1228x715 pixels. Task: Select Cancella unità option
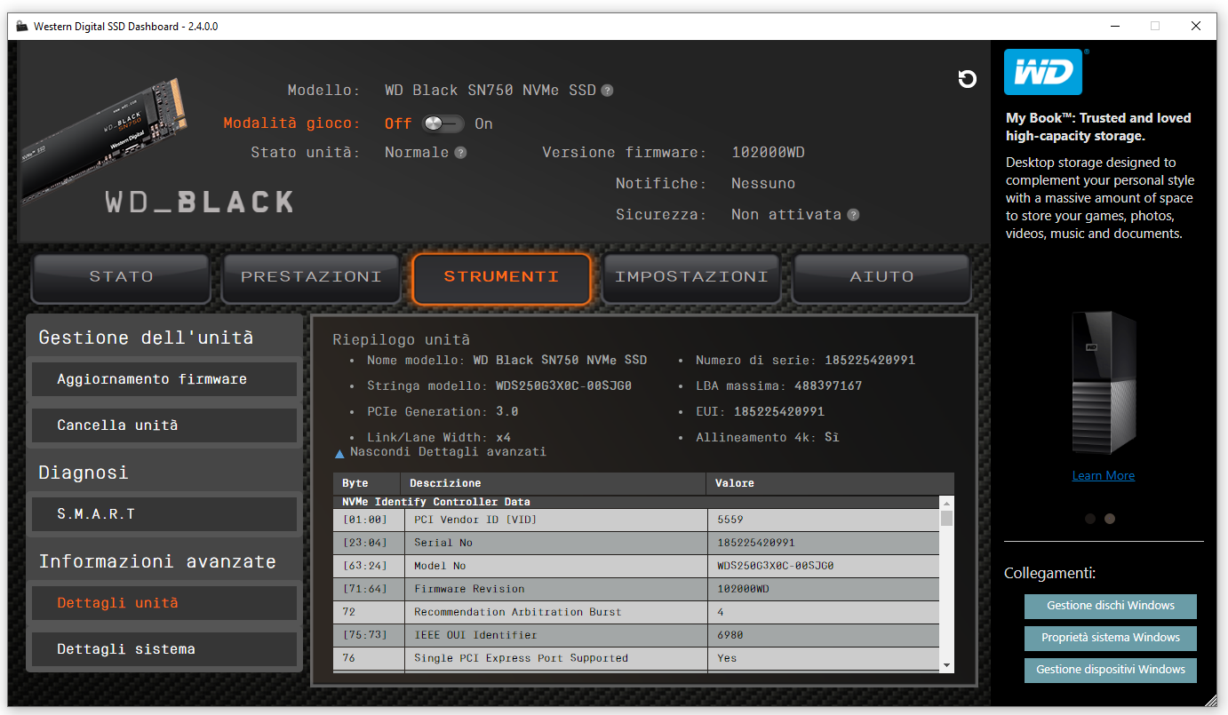(164, 425)
